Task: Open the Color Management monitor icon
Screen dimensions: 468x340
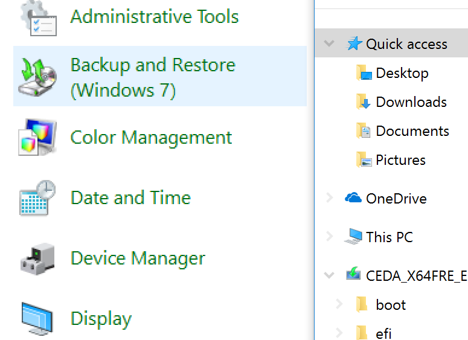Action: (x=37, y=137)
